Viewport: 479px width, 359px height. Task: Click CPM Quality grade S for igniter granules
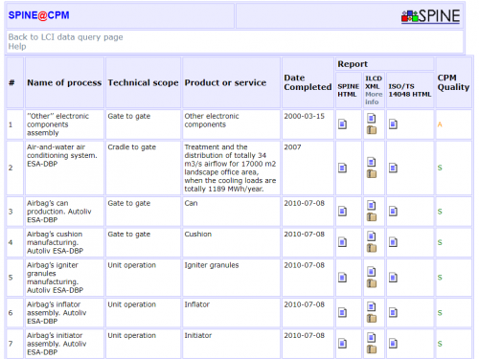[440, 278]
